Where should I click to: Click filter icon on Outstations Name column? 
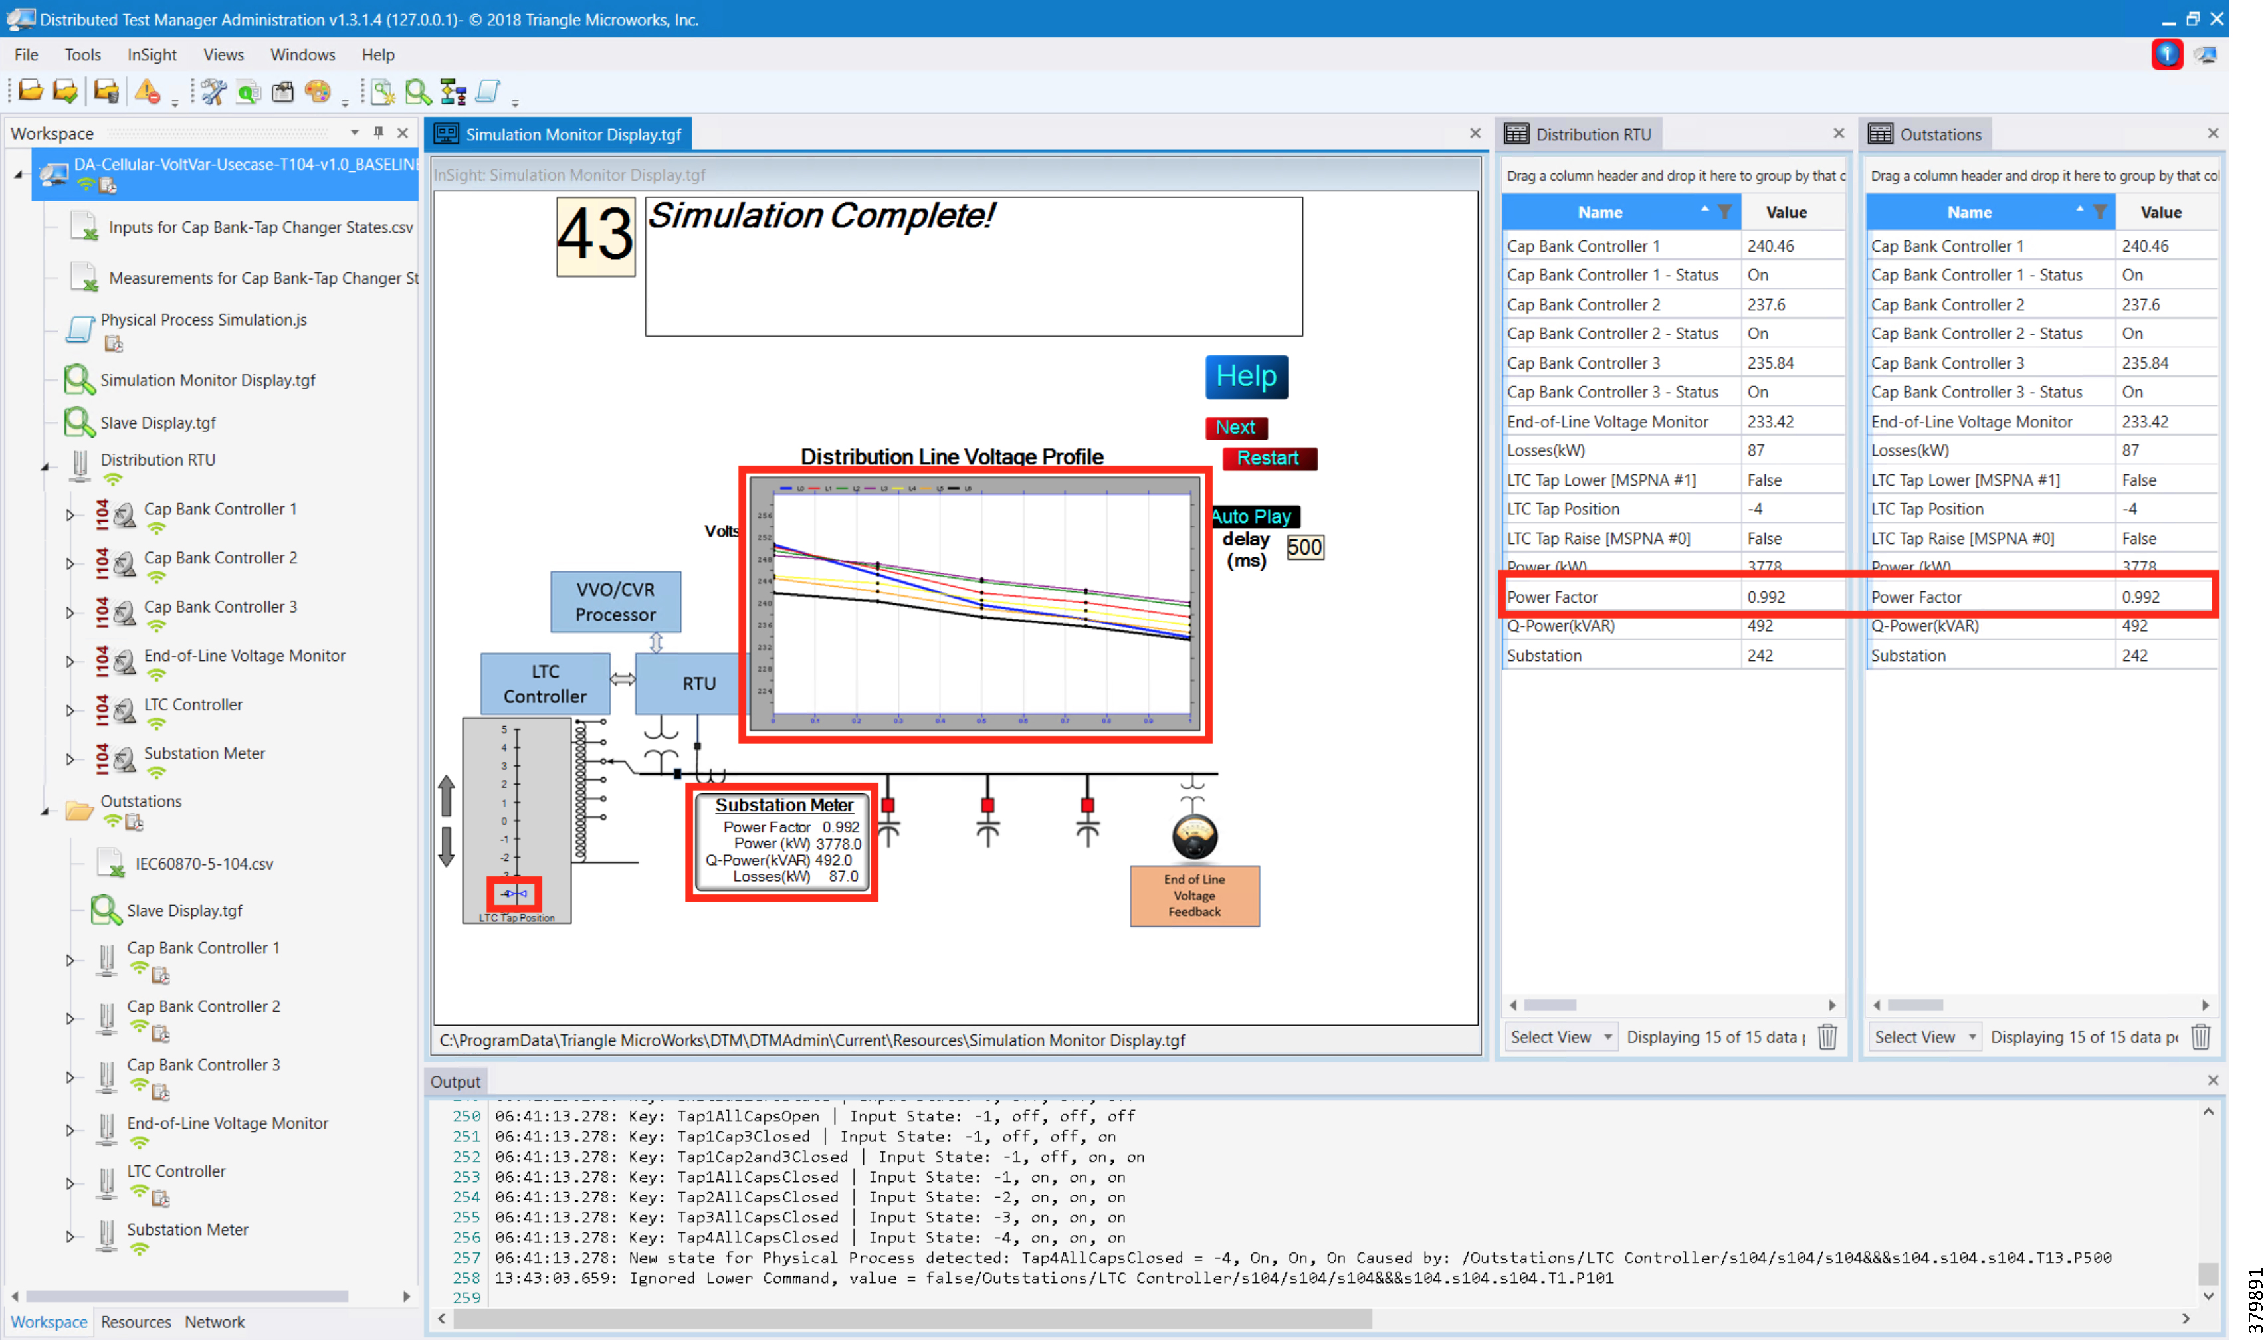2099,212
